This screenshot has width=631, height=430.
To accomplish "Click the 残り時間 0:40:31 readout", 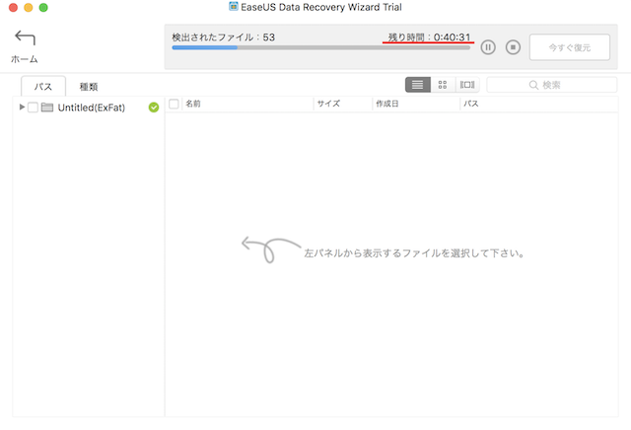I will click(429, 37).
